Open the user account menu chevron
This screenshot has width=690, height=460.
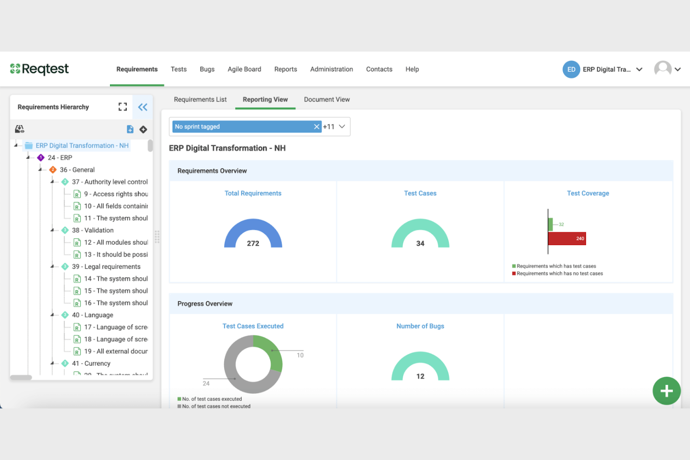(x=678, y=69)
